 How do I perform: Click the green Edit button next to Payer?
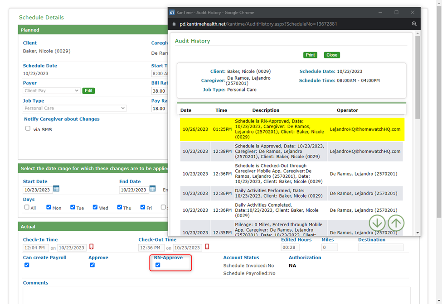pos(88,91)
